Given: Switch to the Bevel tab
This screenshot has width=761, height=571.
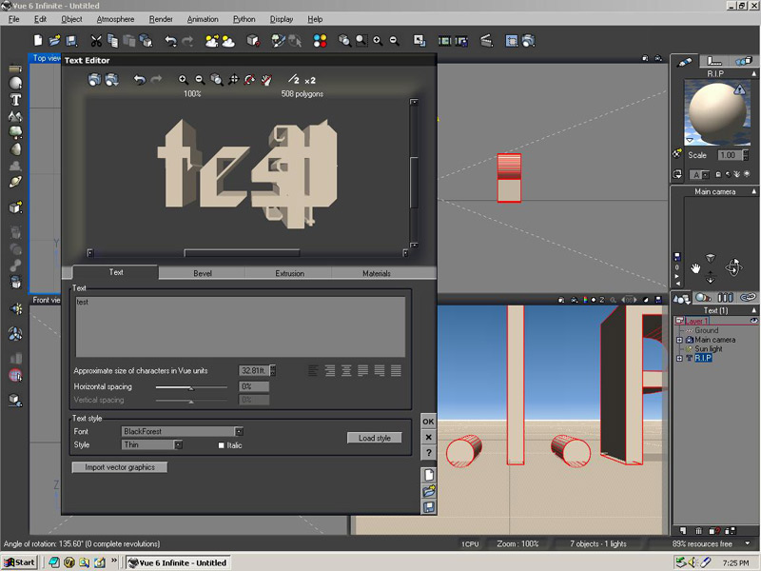Looking at the screenshot, I should click(x=202, y=273).
